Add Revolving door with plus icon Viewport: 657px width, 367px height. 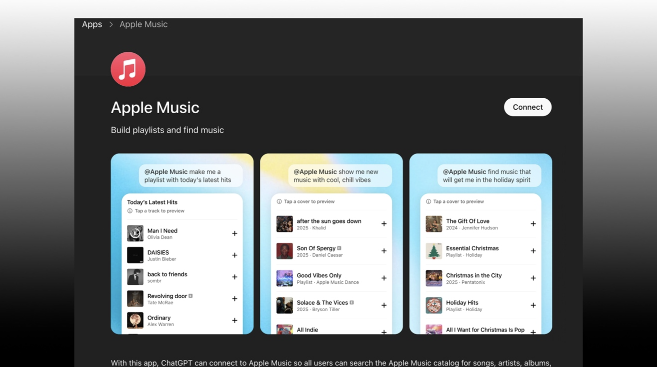(234, 299)
